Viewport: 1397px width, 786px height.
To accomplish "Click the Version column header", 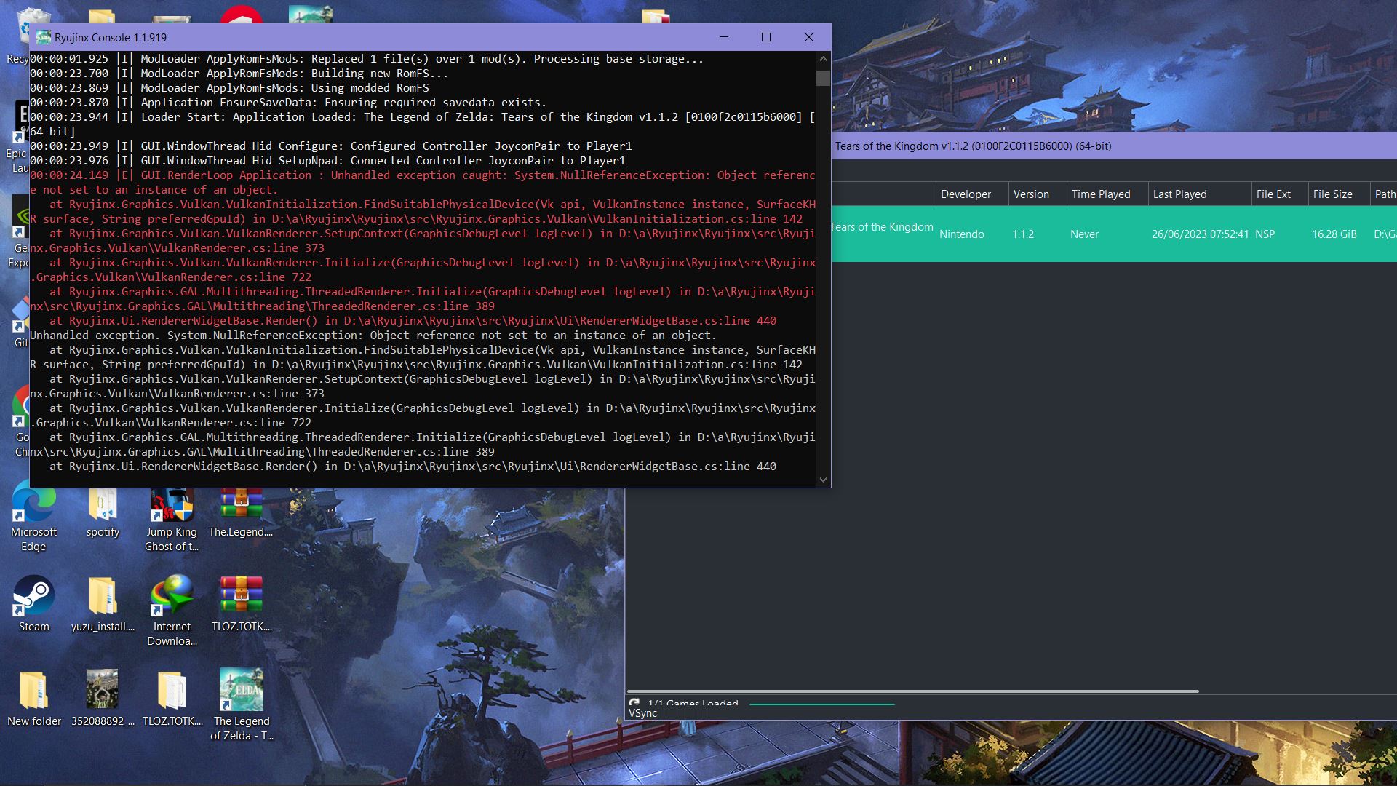I will click(1031, 194).
